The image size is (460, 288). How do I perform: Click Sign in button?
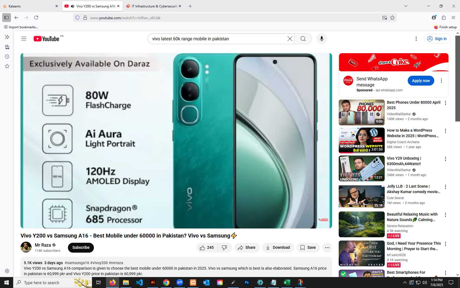[x=437, y=39]
